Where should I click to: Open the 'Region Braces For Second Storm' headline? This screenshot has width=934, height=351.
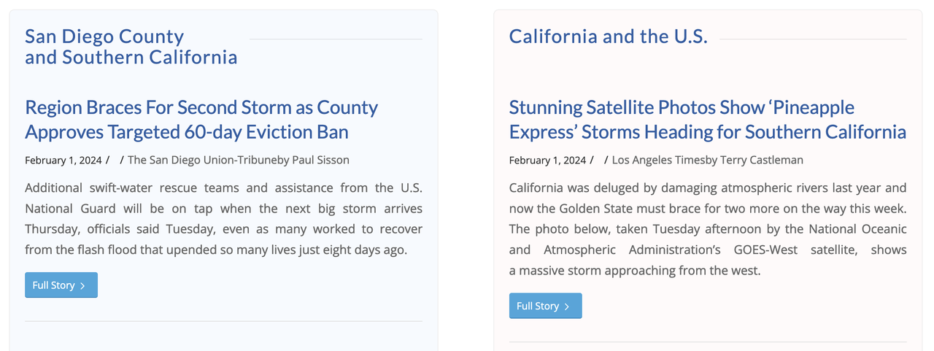[x=201, y=120]
